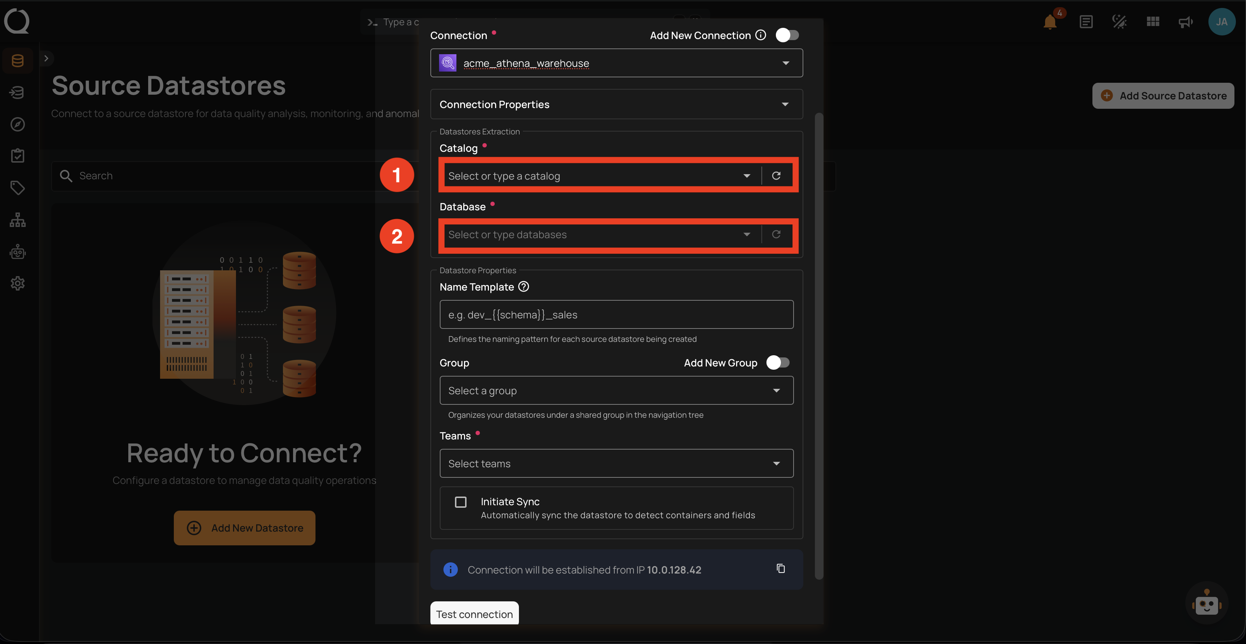The width and height of the screenshot is (1246, 644).
Task: Open the Source Datastores sidebar icon
Action: 17,60
